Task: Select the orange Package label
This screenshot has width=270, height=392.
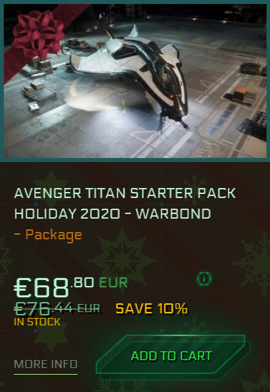Action: tap(49, 235)
